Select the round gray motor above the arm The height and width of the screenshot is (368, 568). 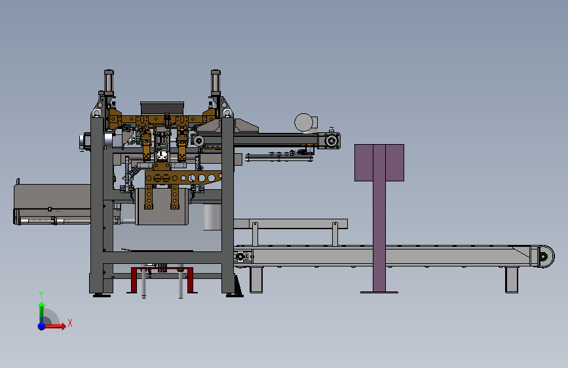pos(303,122)
